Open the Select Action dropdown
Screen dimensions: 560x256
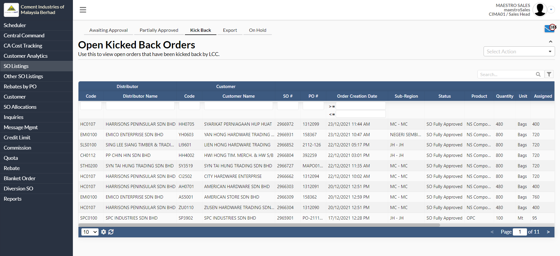click(519, 51)
